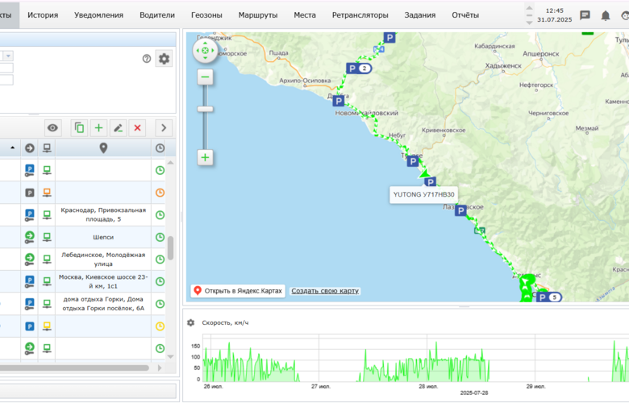Switch to the Отчёты tab
This screenshot has height=403, width=629.
[x=464, y=15]
